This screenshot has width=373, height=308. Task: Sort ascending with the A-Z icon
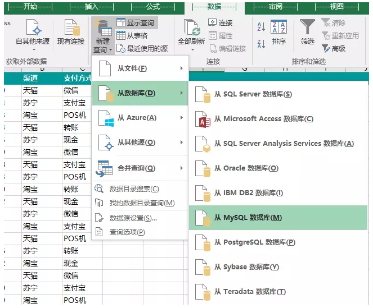pyautogui.click(x=261, y=26)
